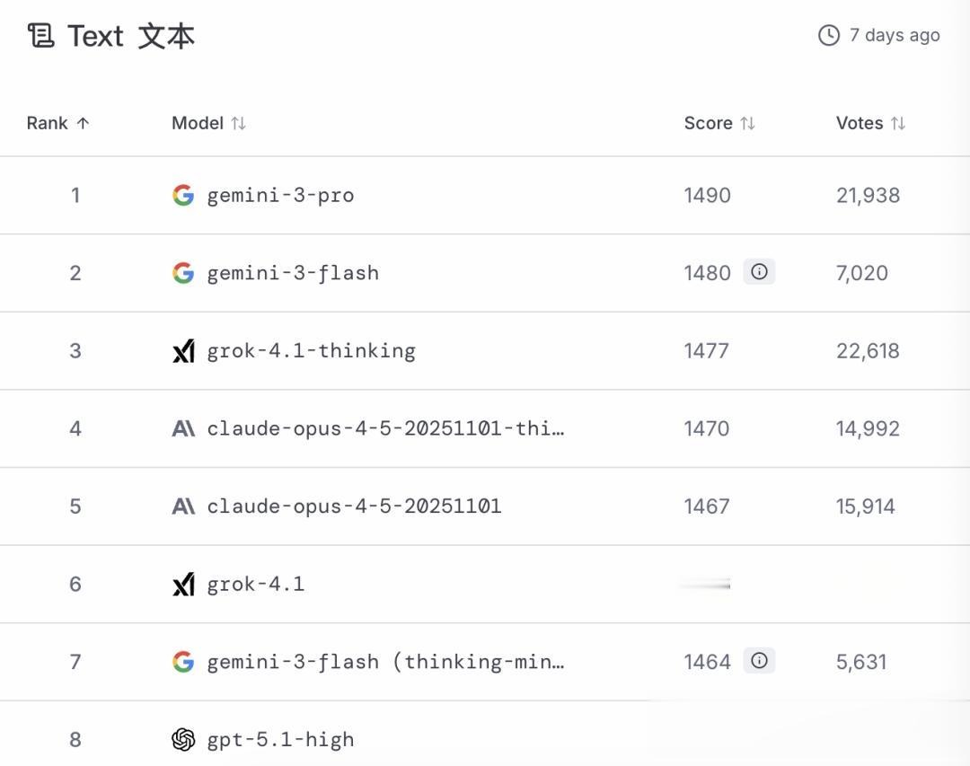Click the gpt-5.1-high model name
Viewport: 970px width, 766px height.
click(280, 740)
